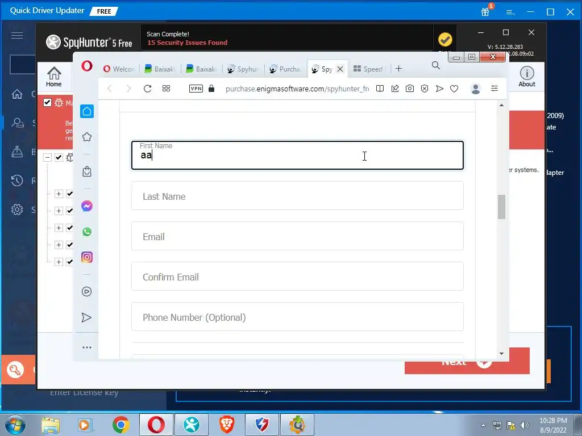Click Phone Number (Optional) field
582x436 pixels.
pos(297,317)
